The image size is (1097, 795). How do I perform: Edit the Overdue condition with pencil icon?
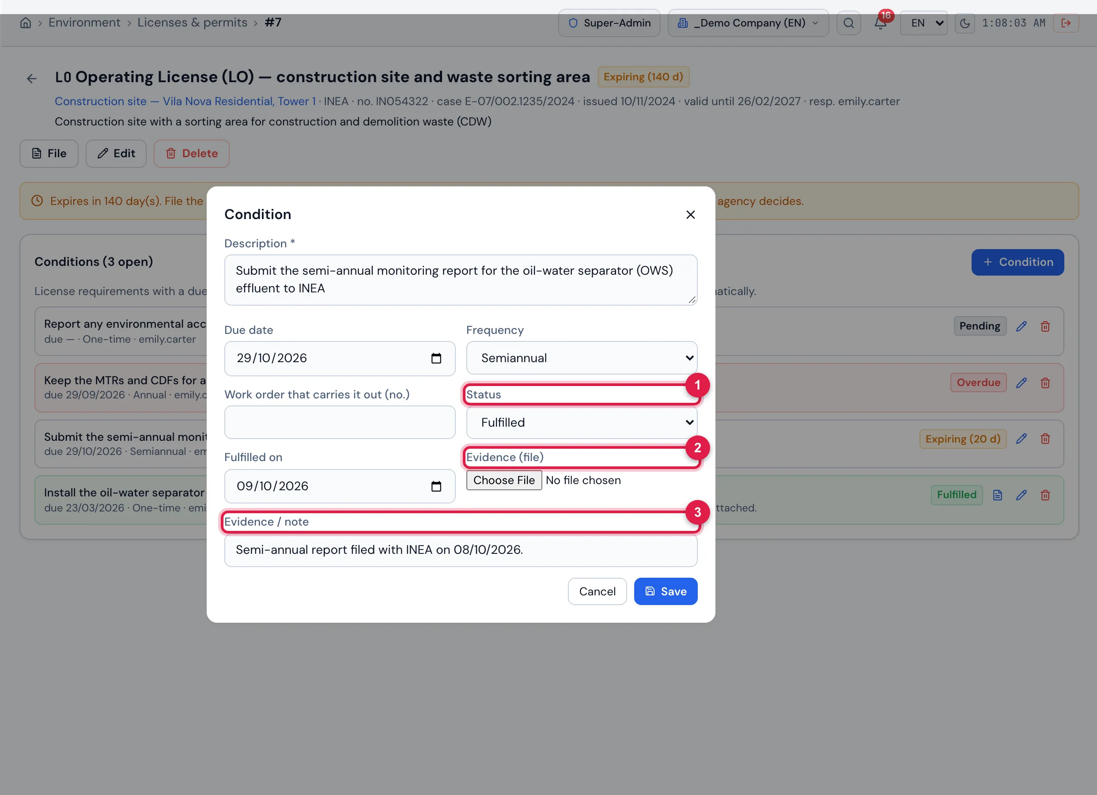tap(1021, 383)
